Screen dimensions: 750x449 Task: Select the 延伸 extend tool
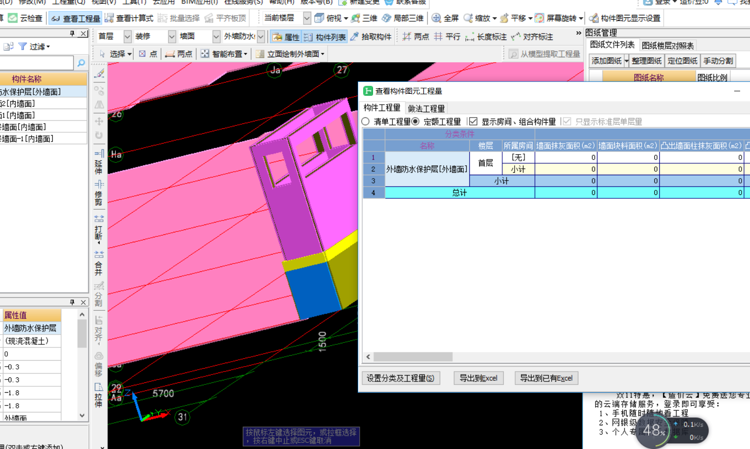click(x=99, y=162)
